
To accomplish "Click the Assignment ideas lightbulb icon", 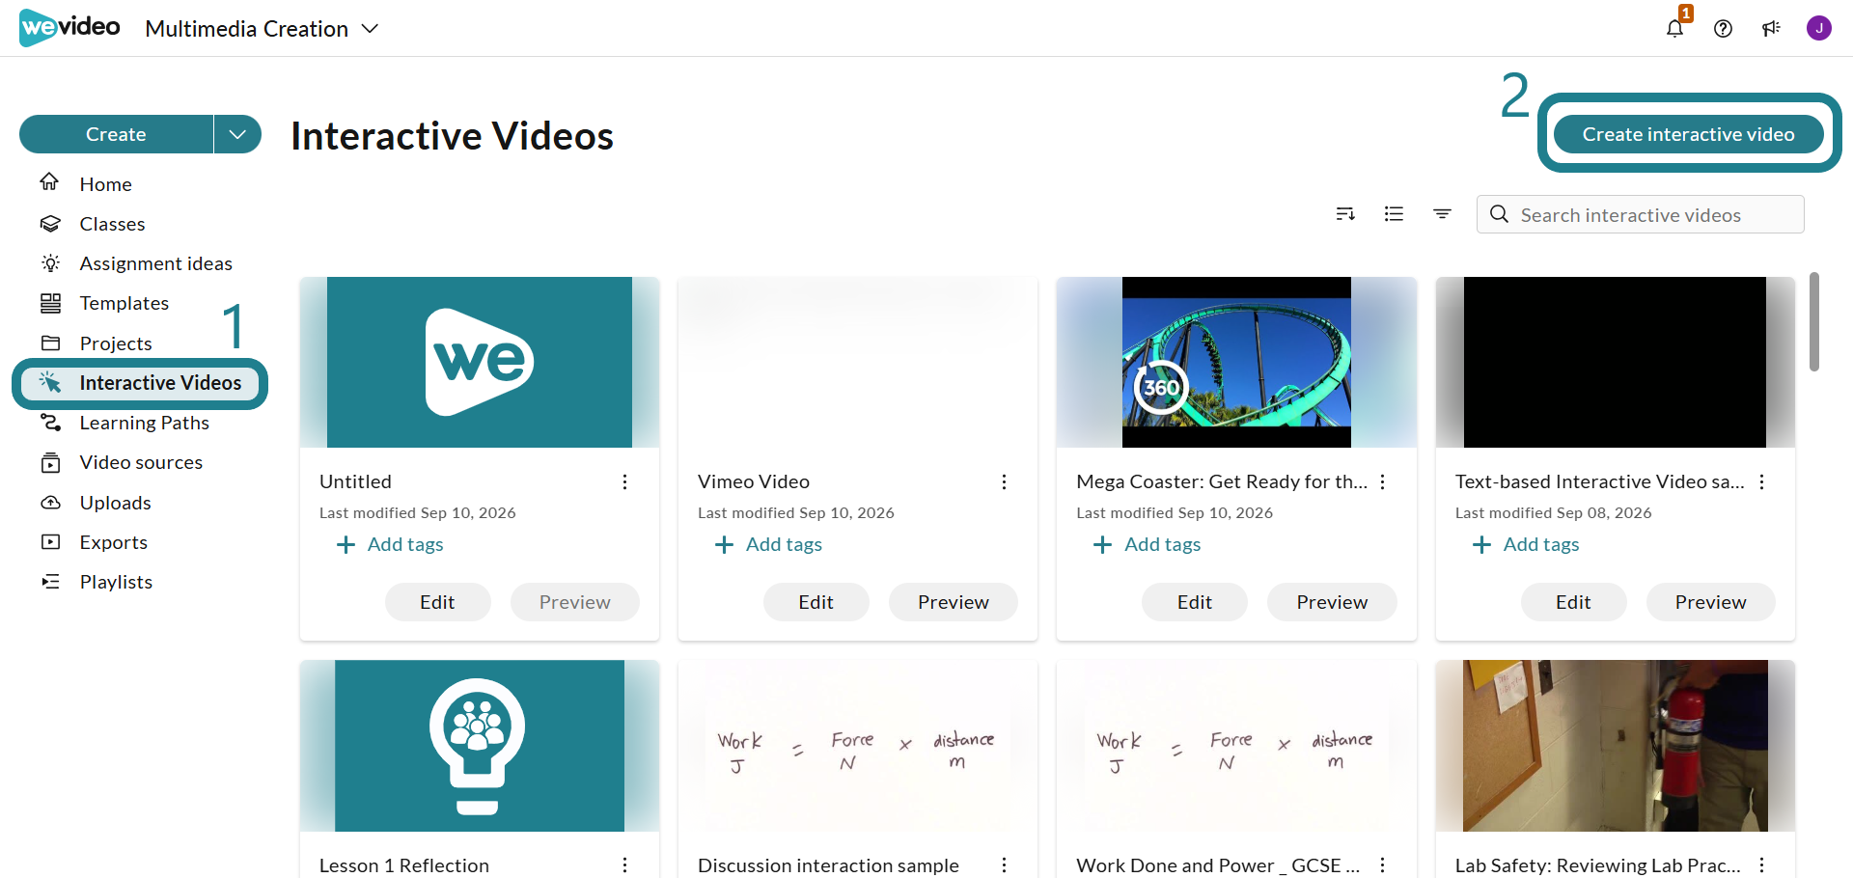I will click(50, 263).
